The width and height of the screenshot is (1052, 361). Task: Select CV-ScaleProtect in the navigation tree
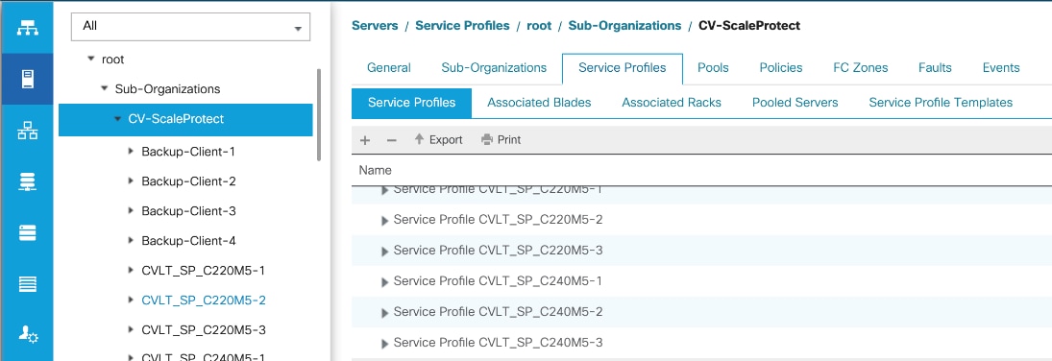(185, 119)
